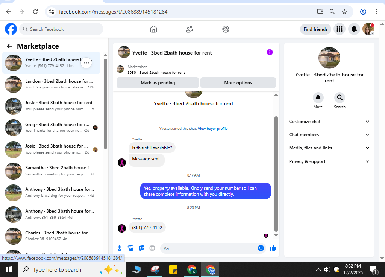Screen dimensions: 385x277
Task: Bookmark this page with the star icon
Action: (344, 12)
